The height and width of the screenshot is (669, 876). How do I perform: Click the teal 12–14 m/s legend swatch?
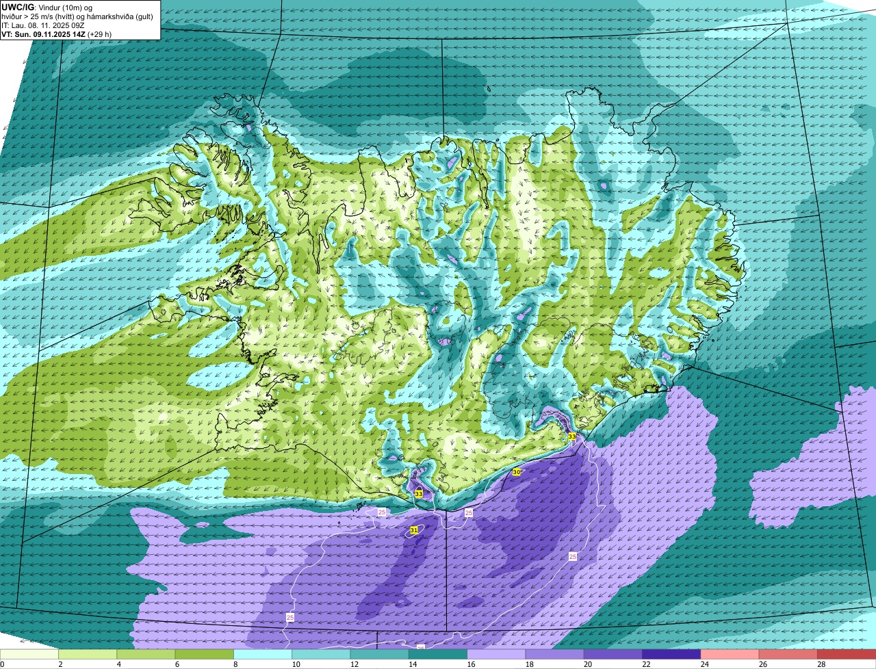(x=380, y=654)
